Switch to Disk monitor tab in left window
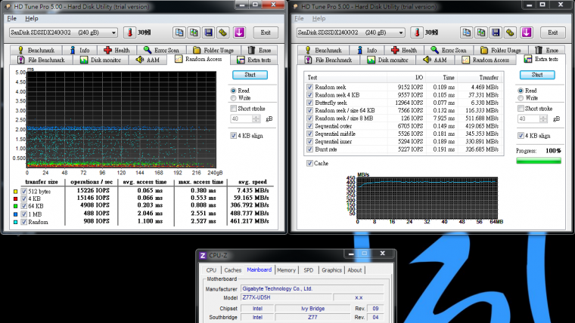 point(101,60)
